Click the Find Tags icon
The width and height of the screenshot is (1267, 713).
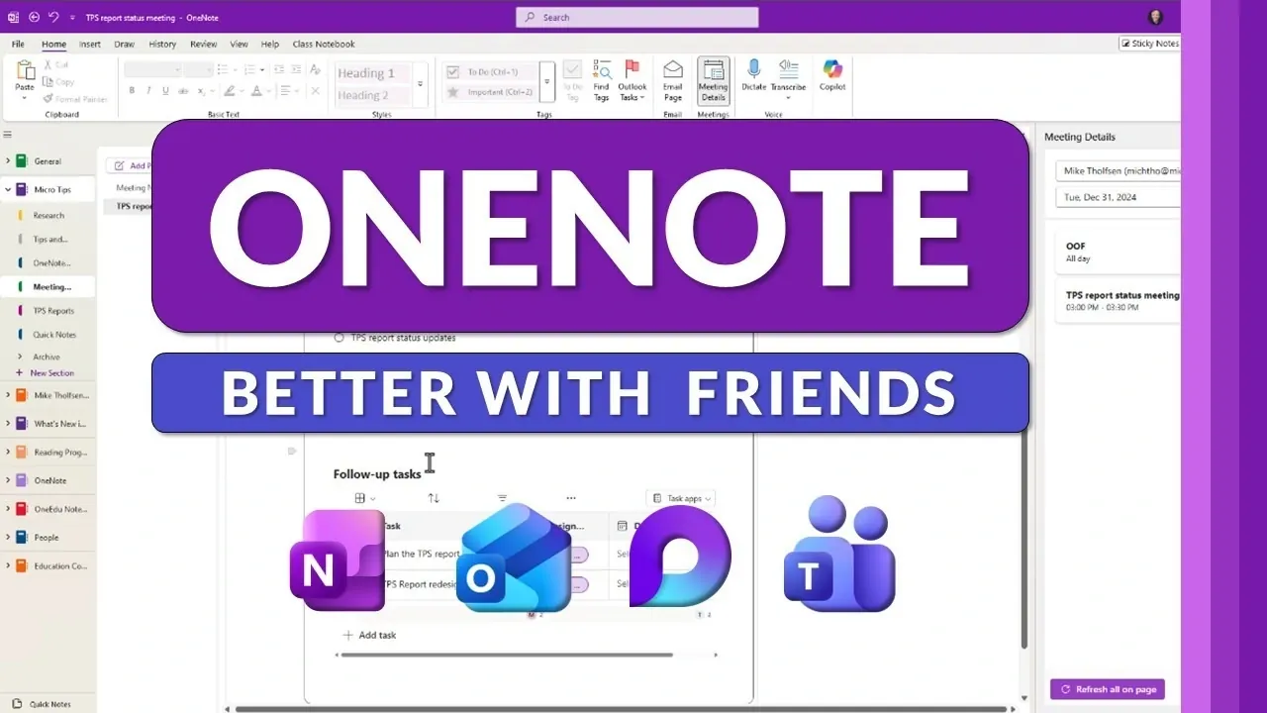point(601,70)
